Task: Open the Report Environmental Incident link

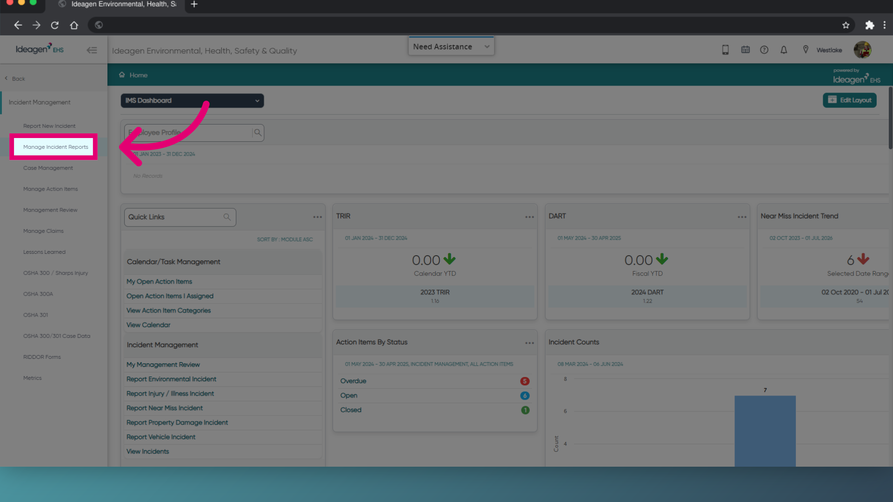Action: 171,379
